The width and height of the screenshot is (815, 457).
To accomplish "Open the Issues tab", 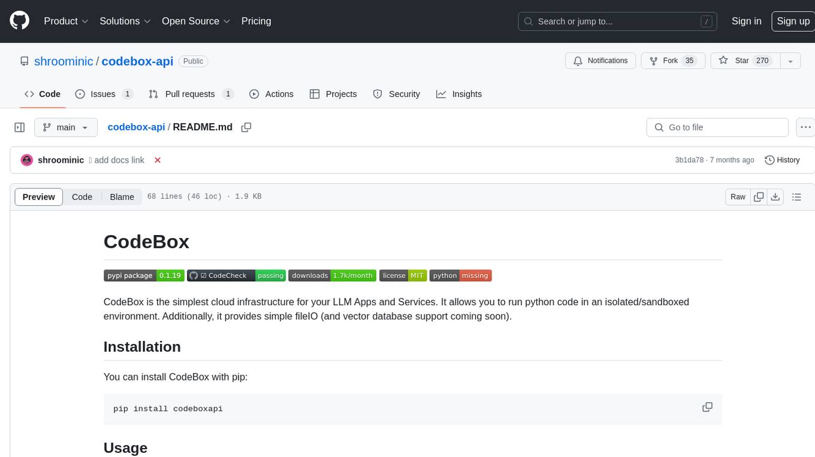I will tap(104, 94).
